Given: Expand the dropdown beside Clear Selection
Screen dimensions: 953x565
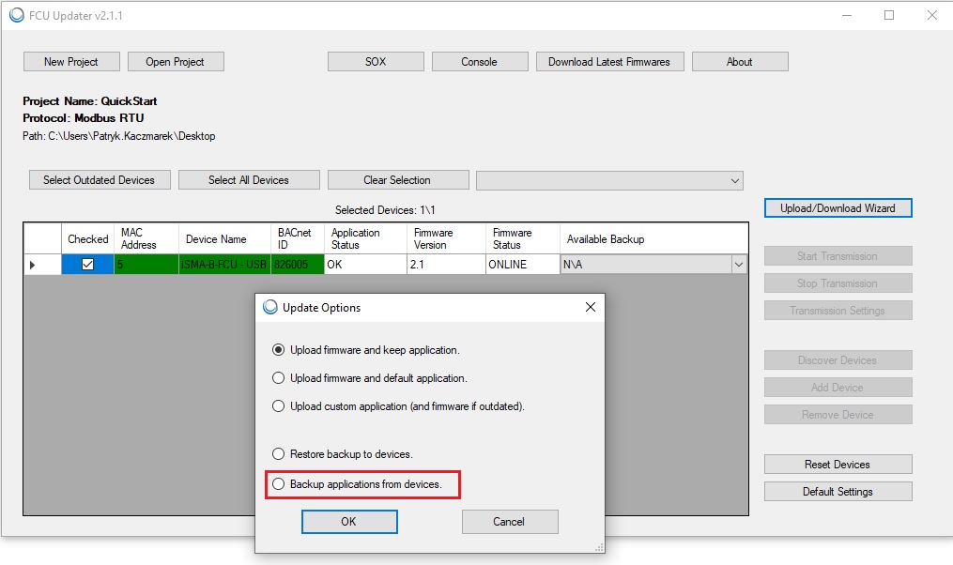Looking at the screenshot, I should pos(734,180).
